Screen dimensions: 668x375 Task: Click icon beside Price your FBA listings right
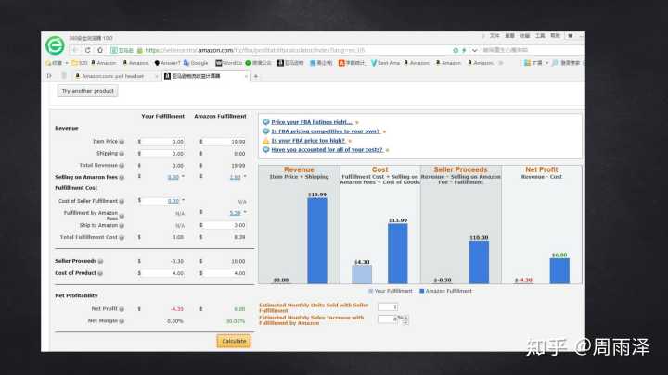[266, 122]
